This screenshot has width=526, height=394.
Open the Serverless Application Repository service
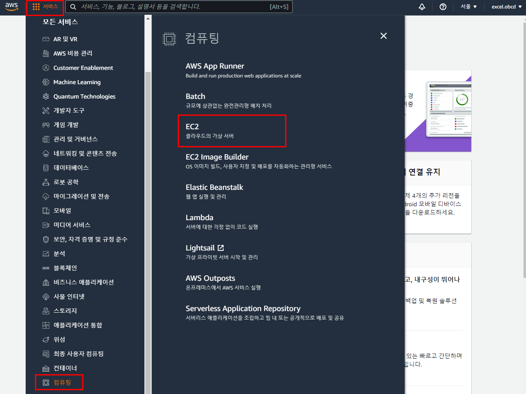243,309
